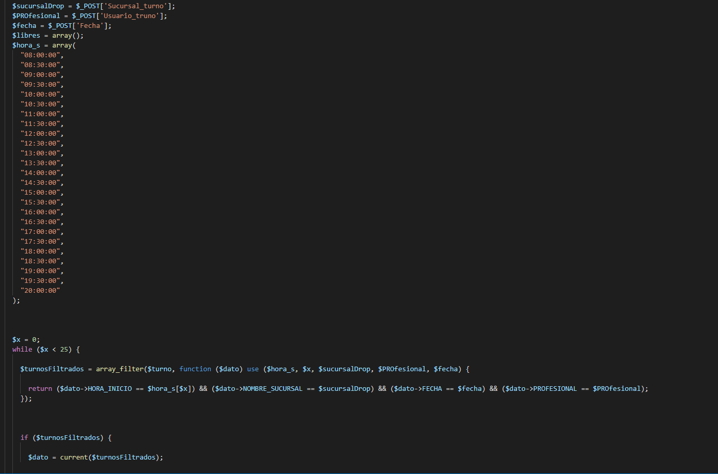Click the $hora_s = array( line
Screen dimensions: 718x474
click(x=44, y=45)
